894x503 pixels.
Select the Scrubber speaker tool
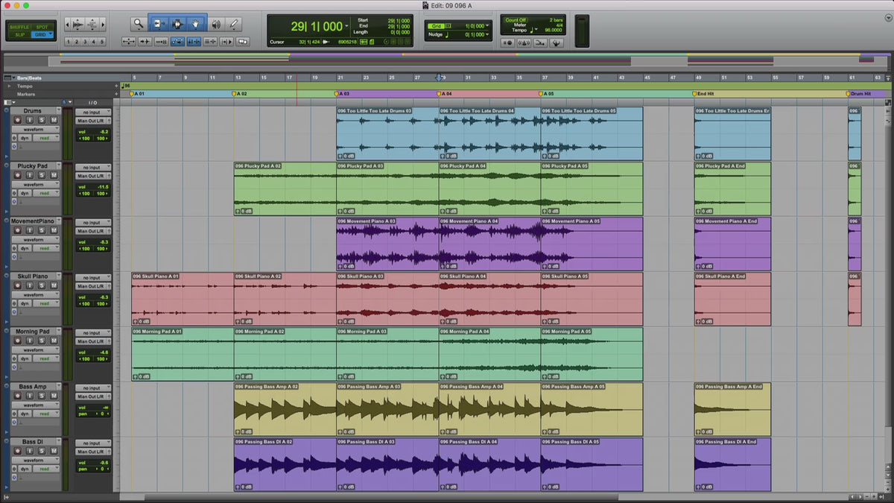(215, 24)
